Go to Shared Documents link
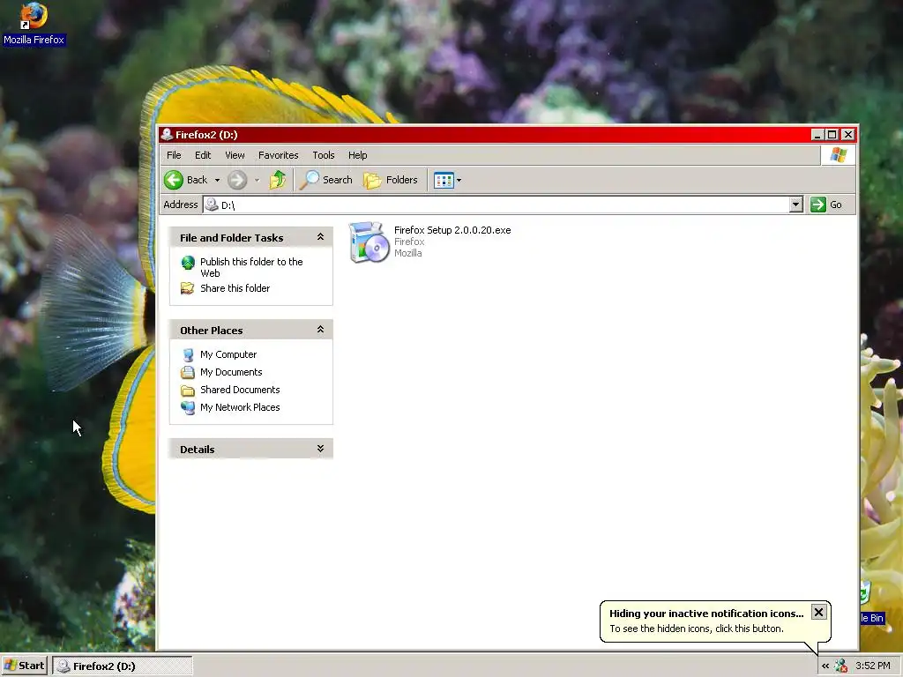Screen dimensions: 903x677 click(240, 390)
